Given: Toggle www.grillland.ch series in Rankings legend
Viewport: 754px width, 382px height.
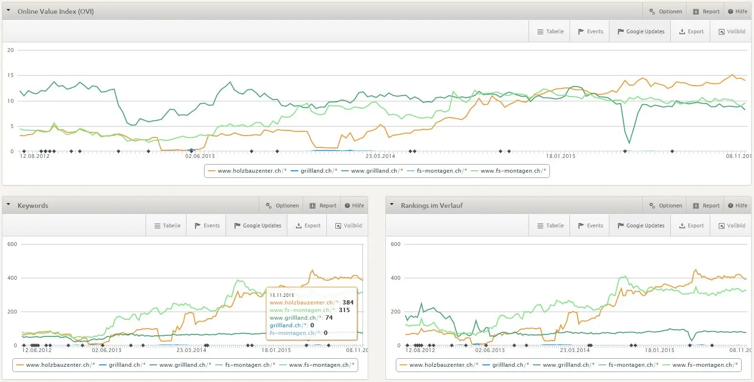Looking at the screenshot, I should (564, 365).
